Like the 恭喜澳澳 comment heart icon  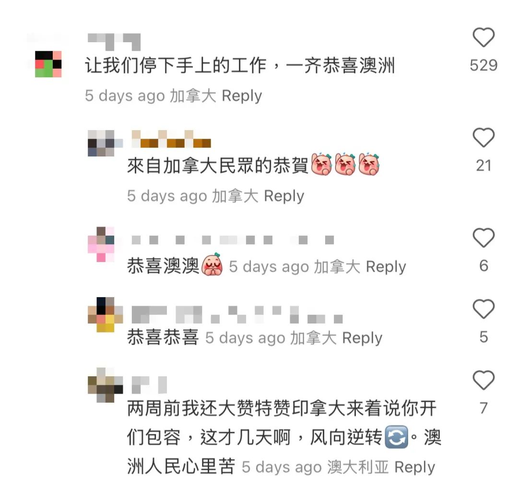pyautogui.click(x=483, y=238)
